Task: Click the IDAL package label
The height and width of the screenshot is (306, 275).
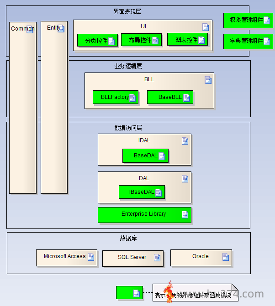Action: (x=144, y=140)
